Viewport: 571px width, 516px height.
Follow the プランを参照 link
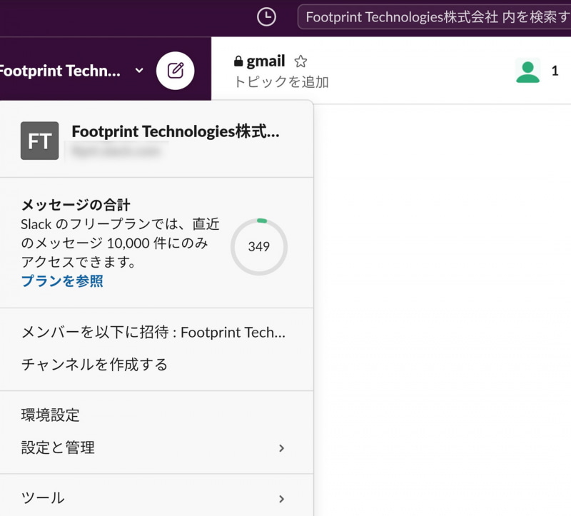click(x=62, y=280)
